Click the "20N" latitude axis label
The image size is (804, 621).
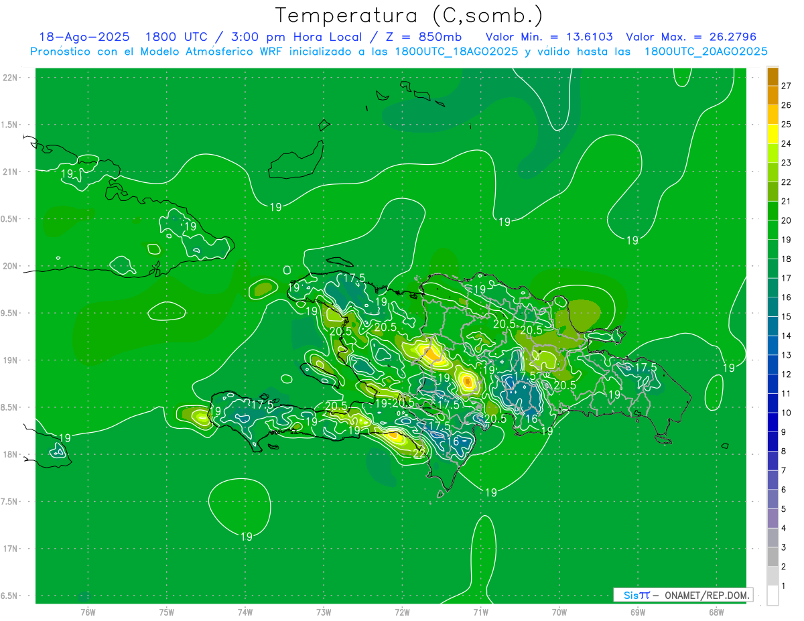coord(11,266)
